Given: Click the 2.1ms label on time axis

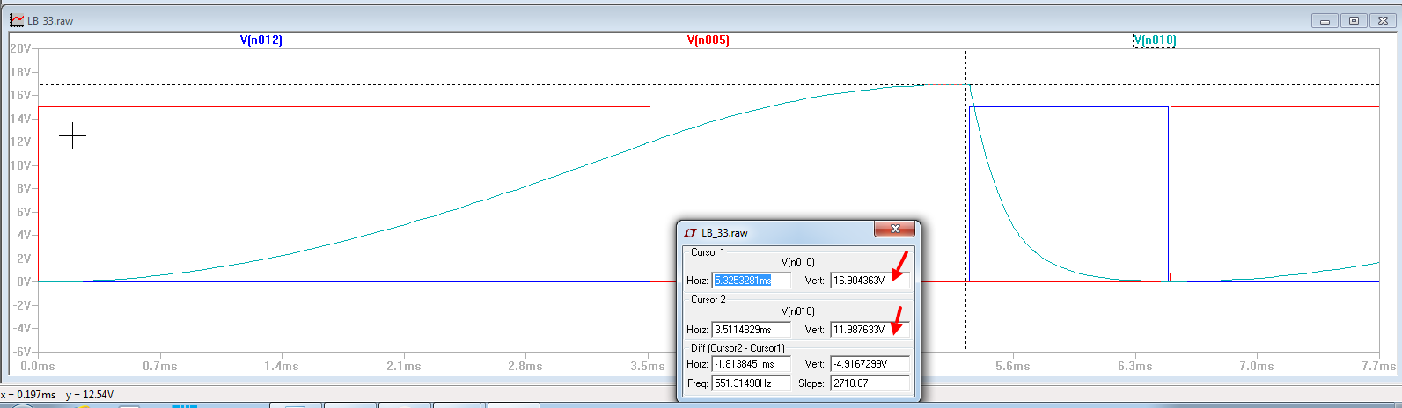Looking at the screenshot, I should [x=403, y=366].
